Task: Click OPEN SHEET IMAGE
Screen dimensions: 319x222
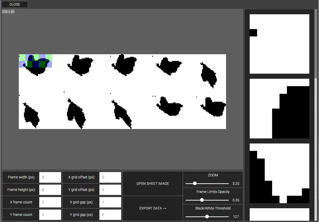Action: [x=153, y=184]
